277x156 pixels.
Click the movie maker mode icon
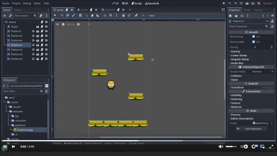pyautogui.click(x=259, y=3)
